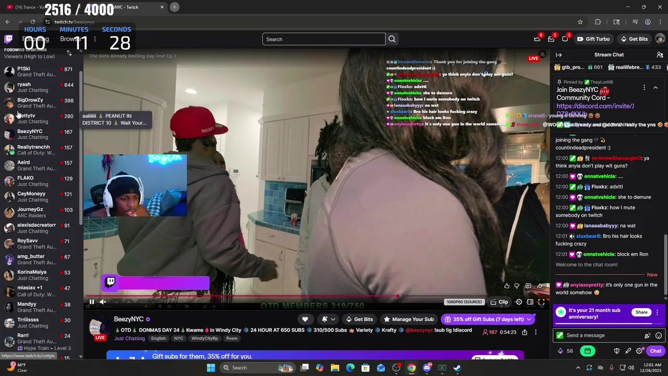Click Get Bits below the player

click(x=360, y=319)
